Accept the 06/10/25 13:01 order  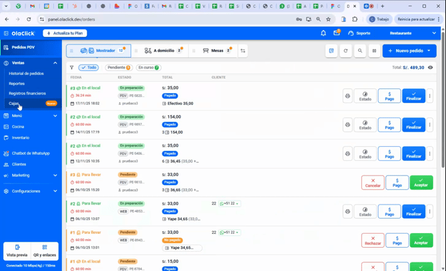(x=421, y=240)
